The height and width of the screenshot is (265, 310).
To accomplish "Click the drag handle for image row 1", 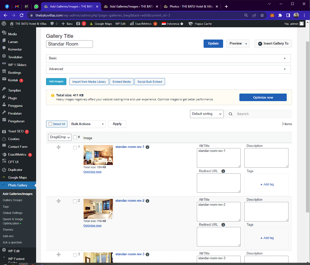I will click(59, 147).
